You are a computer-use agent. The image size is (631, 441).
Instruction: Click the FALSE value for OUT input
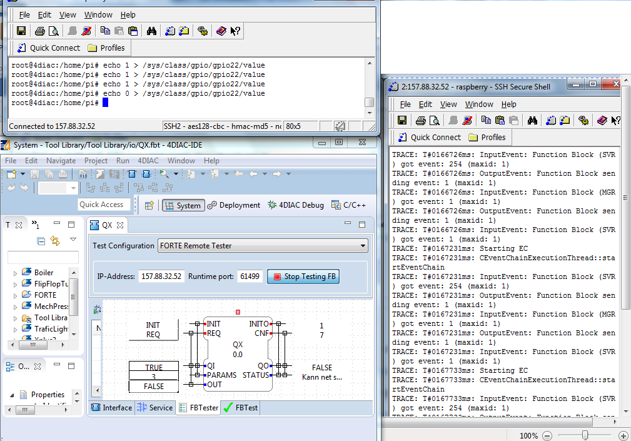pyautogui.click(x=154, y=387)
